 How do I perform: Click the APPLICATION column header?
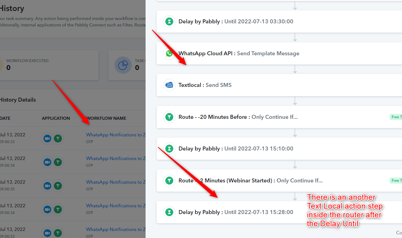(x=56, y=118)
